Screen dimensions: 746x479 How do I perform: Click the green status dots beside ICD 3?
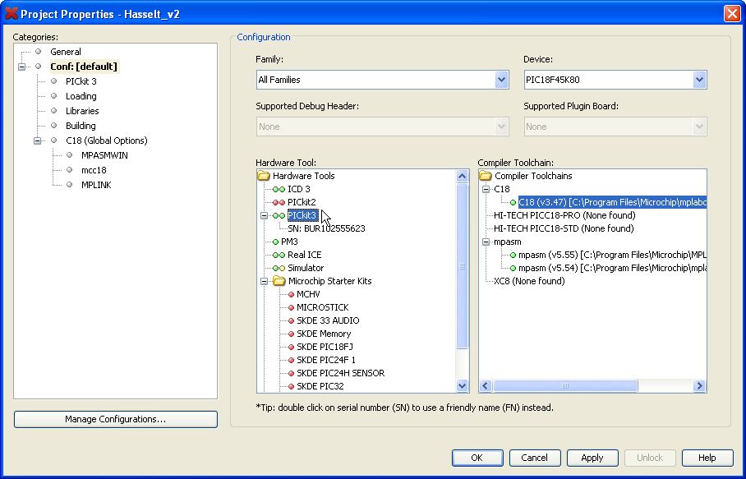click(279, 189)
